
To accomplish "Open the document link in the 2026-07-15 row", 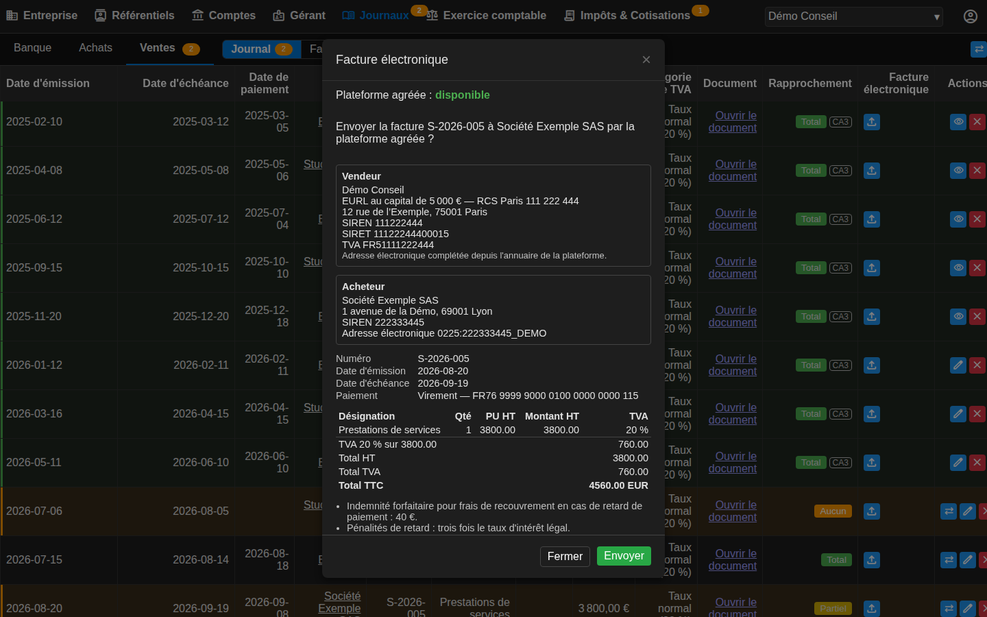I will click(x=733, y=560).
